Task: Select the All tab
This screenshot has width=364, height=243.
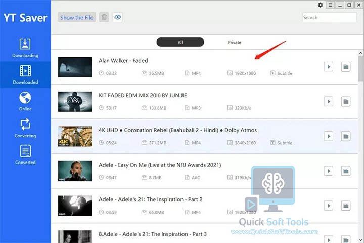Action: (x=180, y=42)
